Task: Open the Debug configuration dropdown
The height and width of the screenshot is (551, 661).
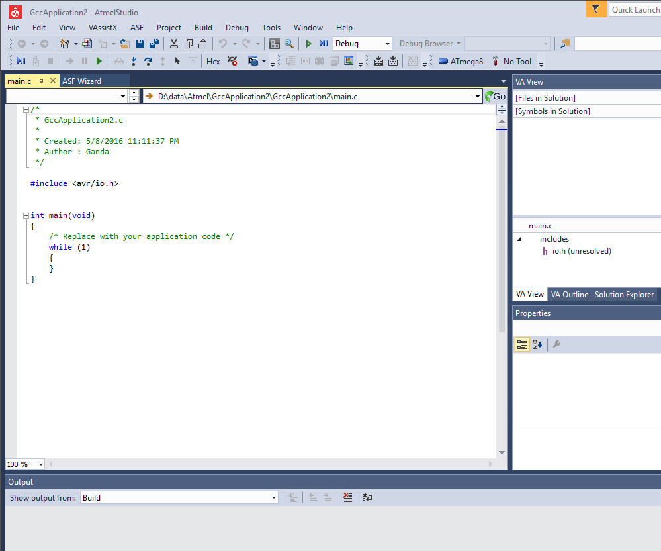Action: [x=387, y=43]
